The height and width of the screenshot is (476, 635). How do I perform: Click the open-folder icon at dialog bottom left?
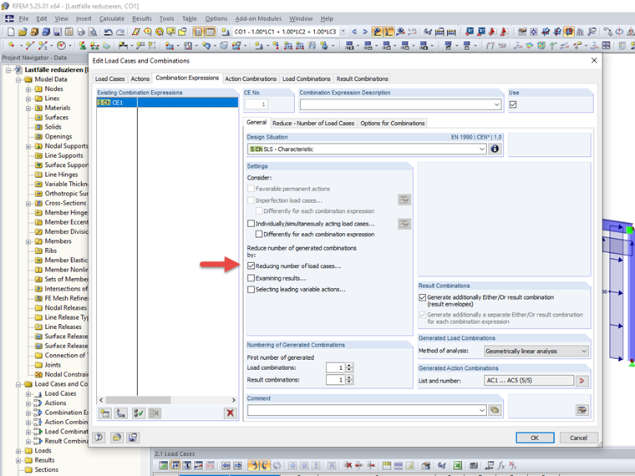click(x=117, y=437)
